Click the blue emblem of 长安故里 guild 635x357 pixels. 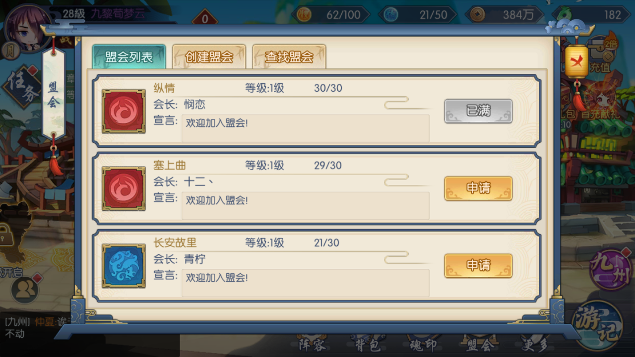point(124,266)
